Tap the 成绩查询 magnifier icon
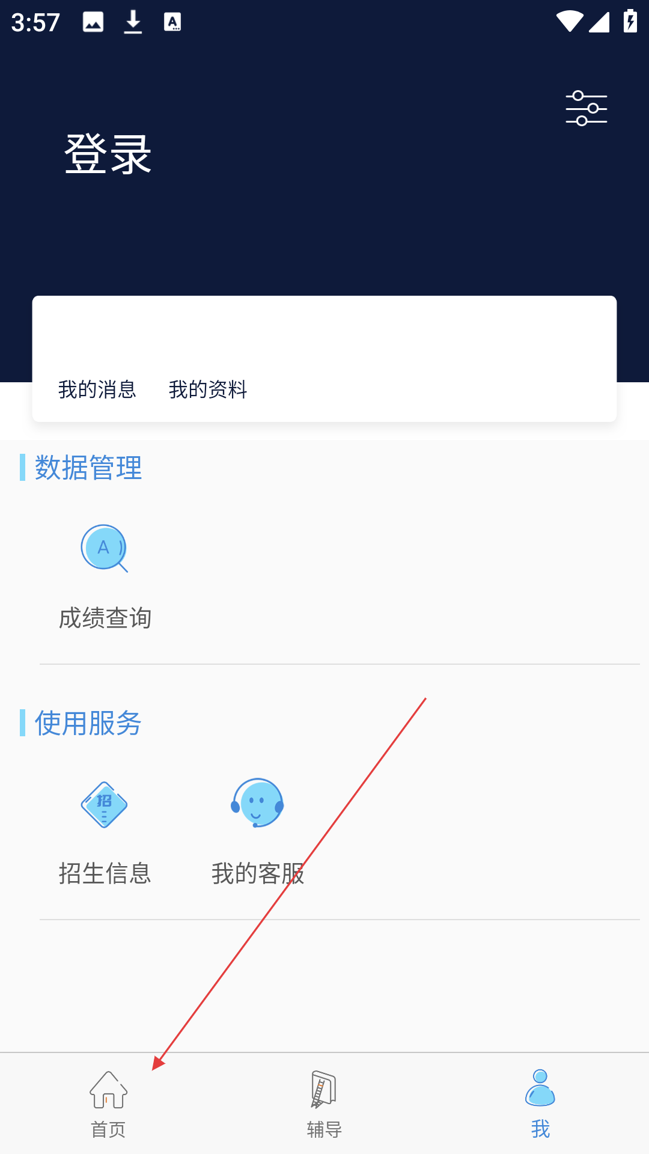Viewport: 649px width, 1154px height. coord(105,548)
